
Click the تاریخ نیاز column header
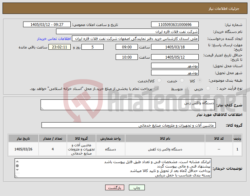coord(23,138)
